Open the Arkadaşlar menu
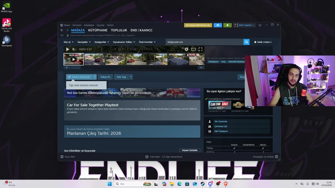This screenshot has width=335, height=188. point(89,25)
